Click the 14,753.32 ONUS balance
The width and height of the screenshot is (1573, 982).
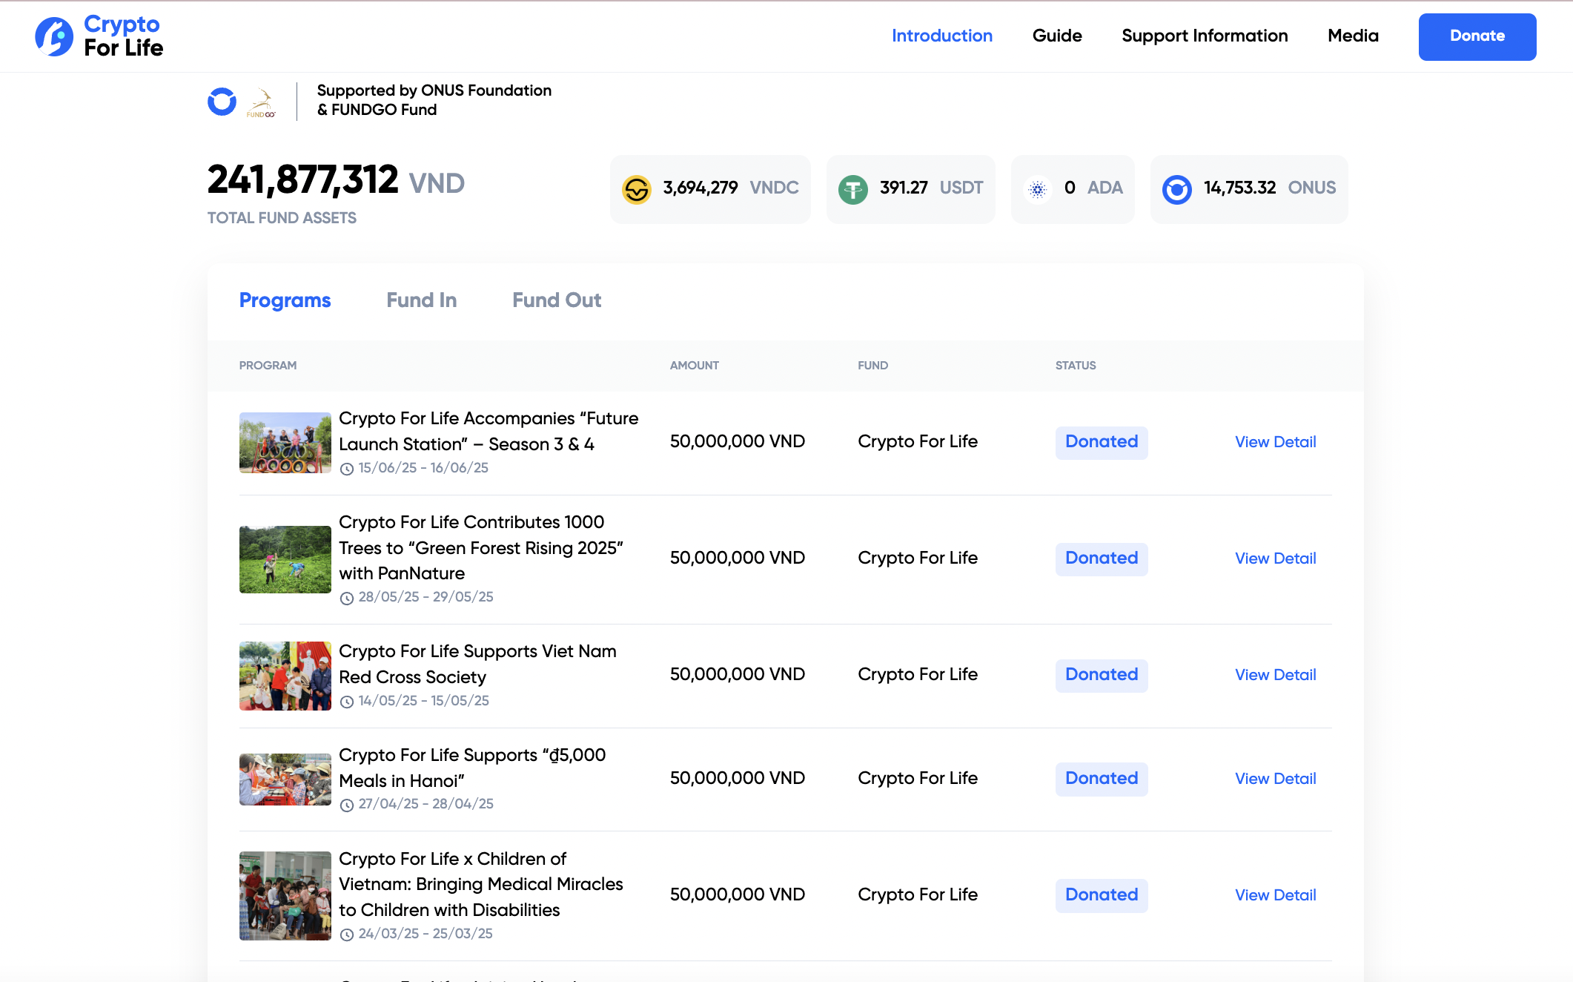1269,188
